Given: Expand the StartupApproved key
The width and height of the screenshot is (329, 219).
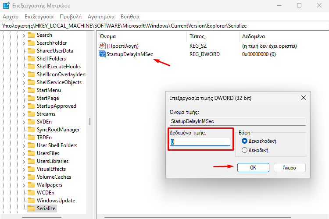Looking at the screenshot, I should (24, 106).
